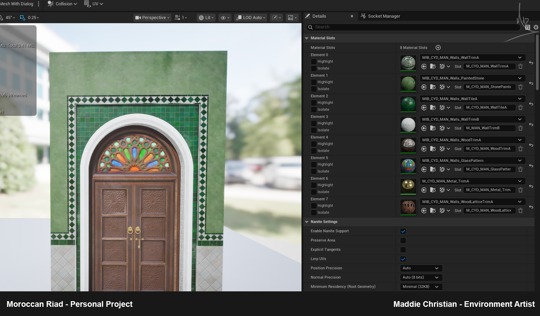
Task: Open MIB_CYD_MAN_Walls_WallTrimA material dropdown
Action: pos(472,58)
